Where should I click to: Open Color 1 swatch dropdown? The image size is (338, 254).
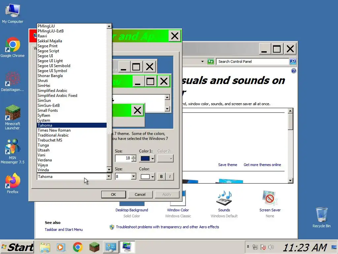tap(147, 158)
